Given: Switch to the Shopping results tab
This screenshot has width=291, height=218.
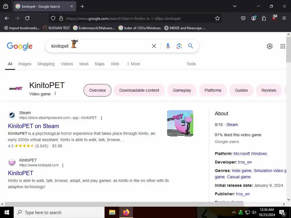Looking at the screenshot, I should [x=46, y=64].
